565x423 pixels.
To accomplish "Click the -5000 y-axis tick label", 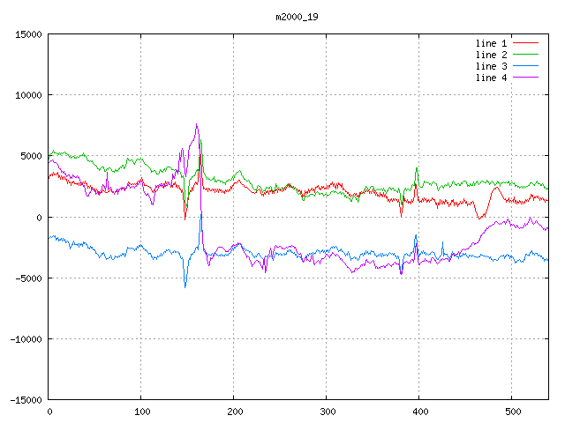I will coord(27,278).
